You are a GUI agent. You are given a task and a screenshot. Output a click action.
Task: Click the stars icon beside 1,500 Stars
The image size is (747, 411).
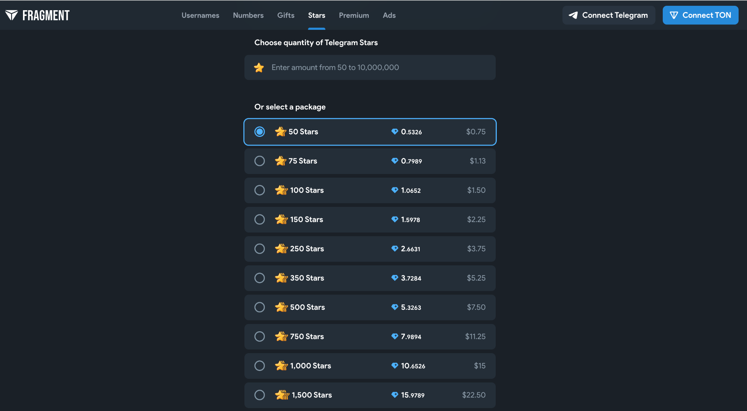tap(282, 395)
